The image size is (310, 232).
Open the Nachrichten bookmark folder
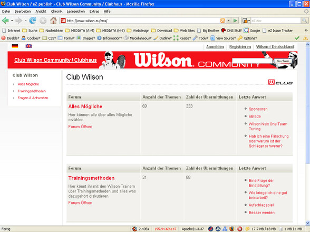51,31
